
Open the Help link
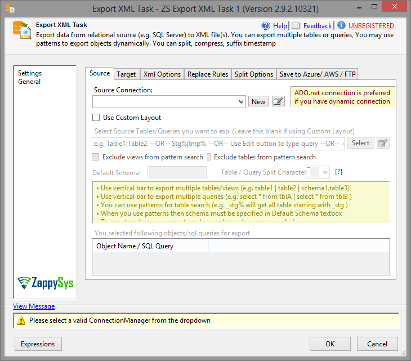pyautogui.click(x=280, y=26)
